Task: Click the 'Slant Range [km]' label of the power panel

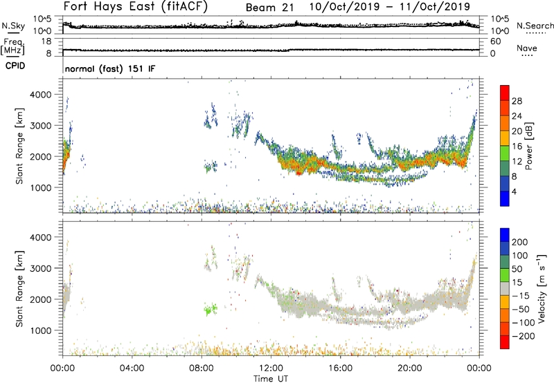Action: click(x=19, y=146)
